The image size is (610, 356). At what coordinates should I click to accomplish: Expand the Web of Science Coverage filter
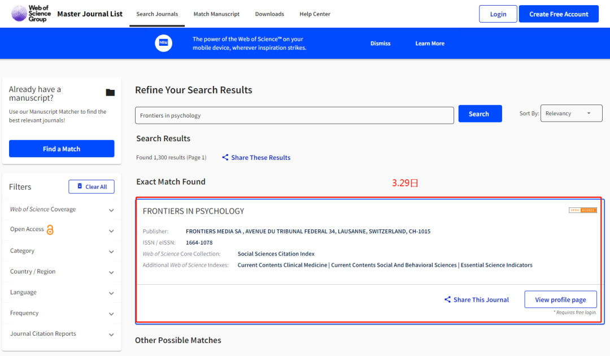point(111,210)
